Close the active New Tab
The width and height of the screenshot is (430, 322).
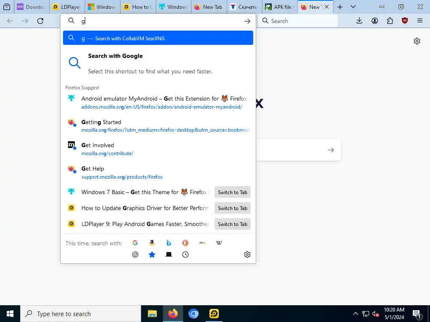click(x=327, y=7)
